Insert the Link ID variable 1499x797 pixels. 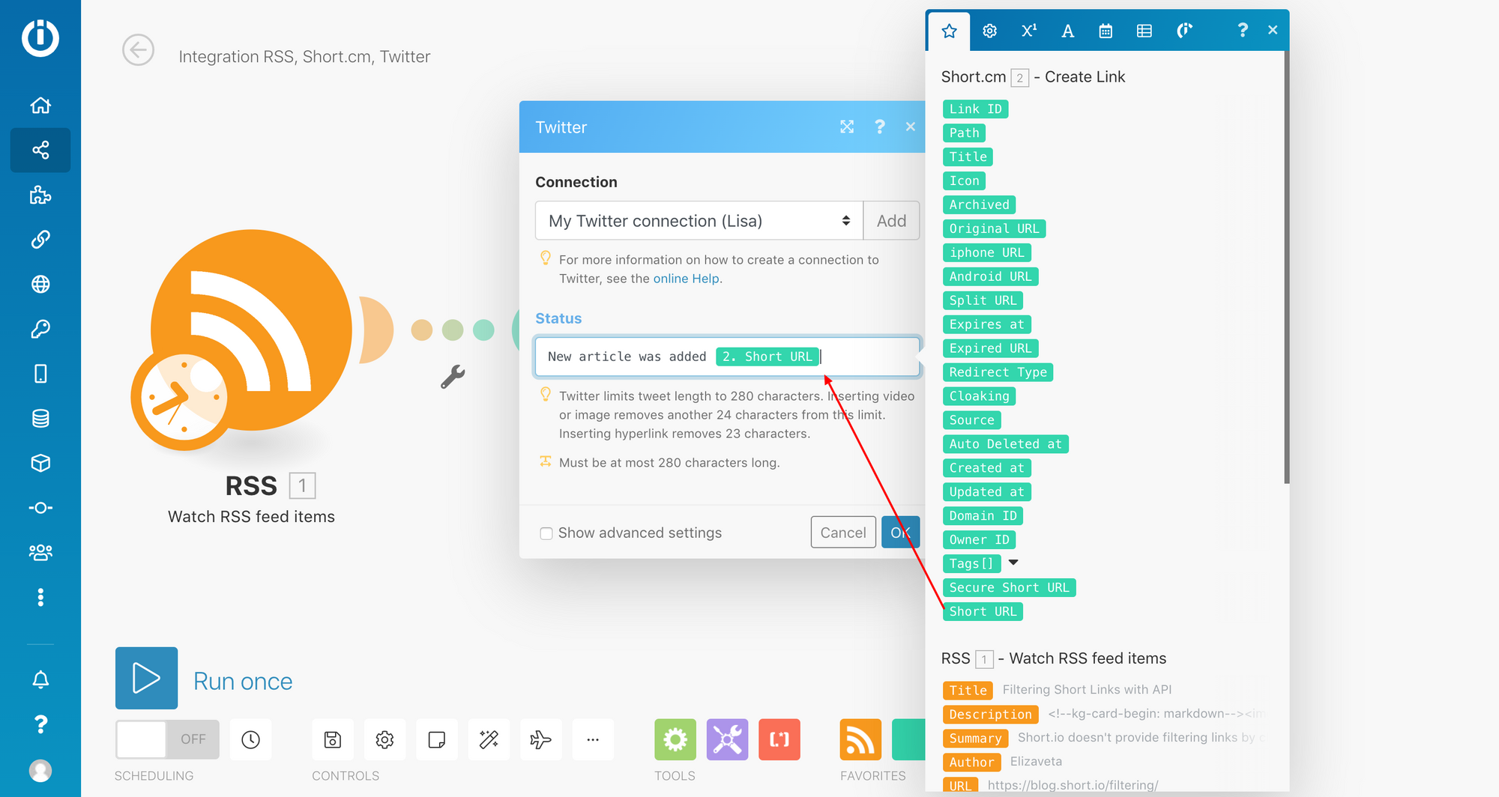tap(975, 109)
